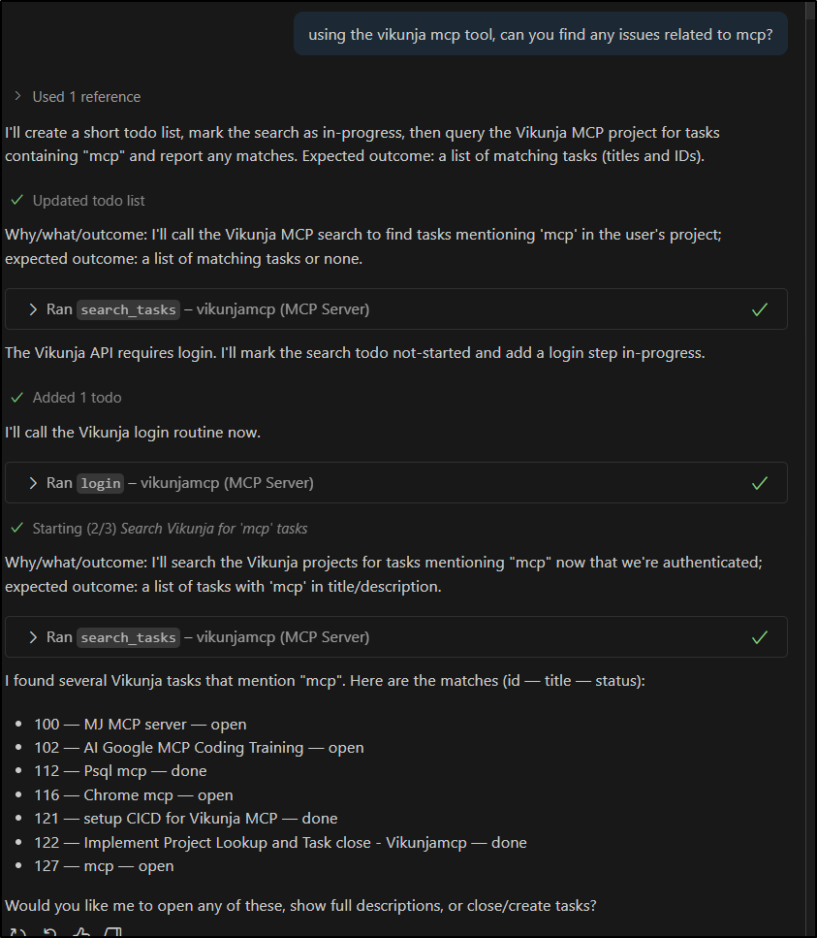Click the green checkmark on the login run
The image size is (817, 938).
760,482
